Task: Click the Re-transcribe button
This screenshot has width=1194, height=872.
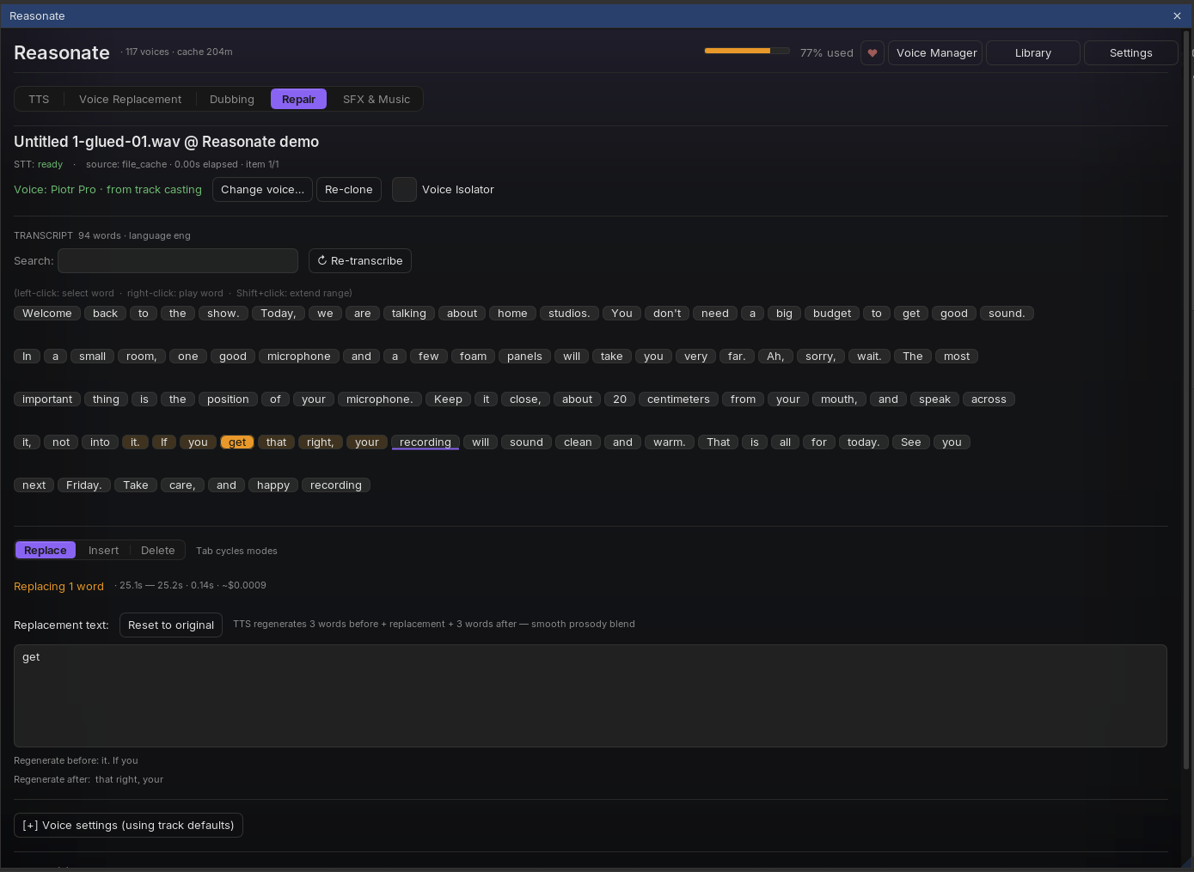Action: coord(360,260)
